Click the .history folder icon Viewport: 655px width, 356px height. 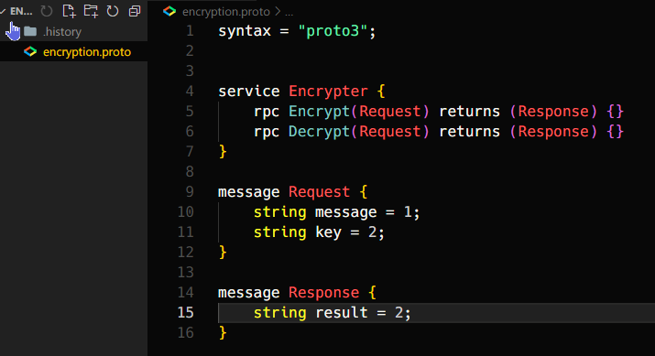click(30, 31)
